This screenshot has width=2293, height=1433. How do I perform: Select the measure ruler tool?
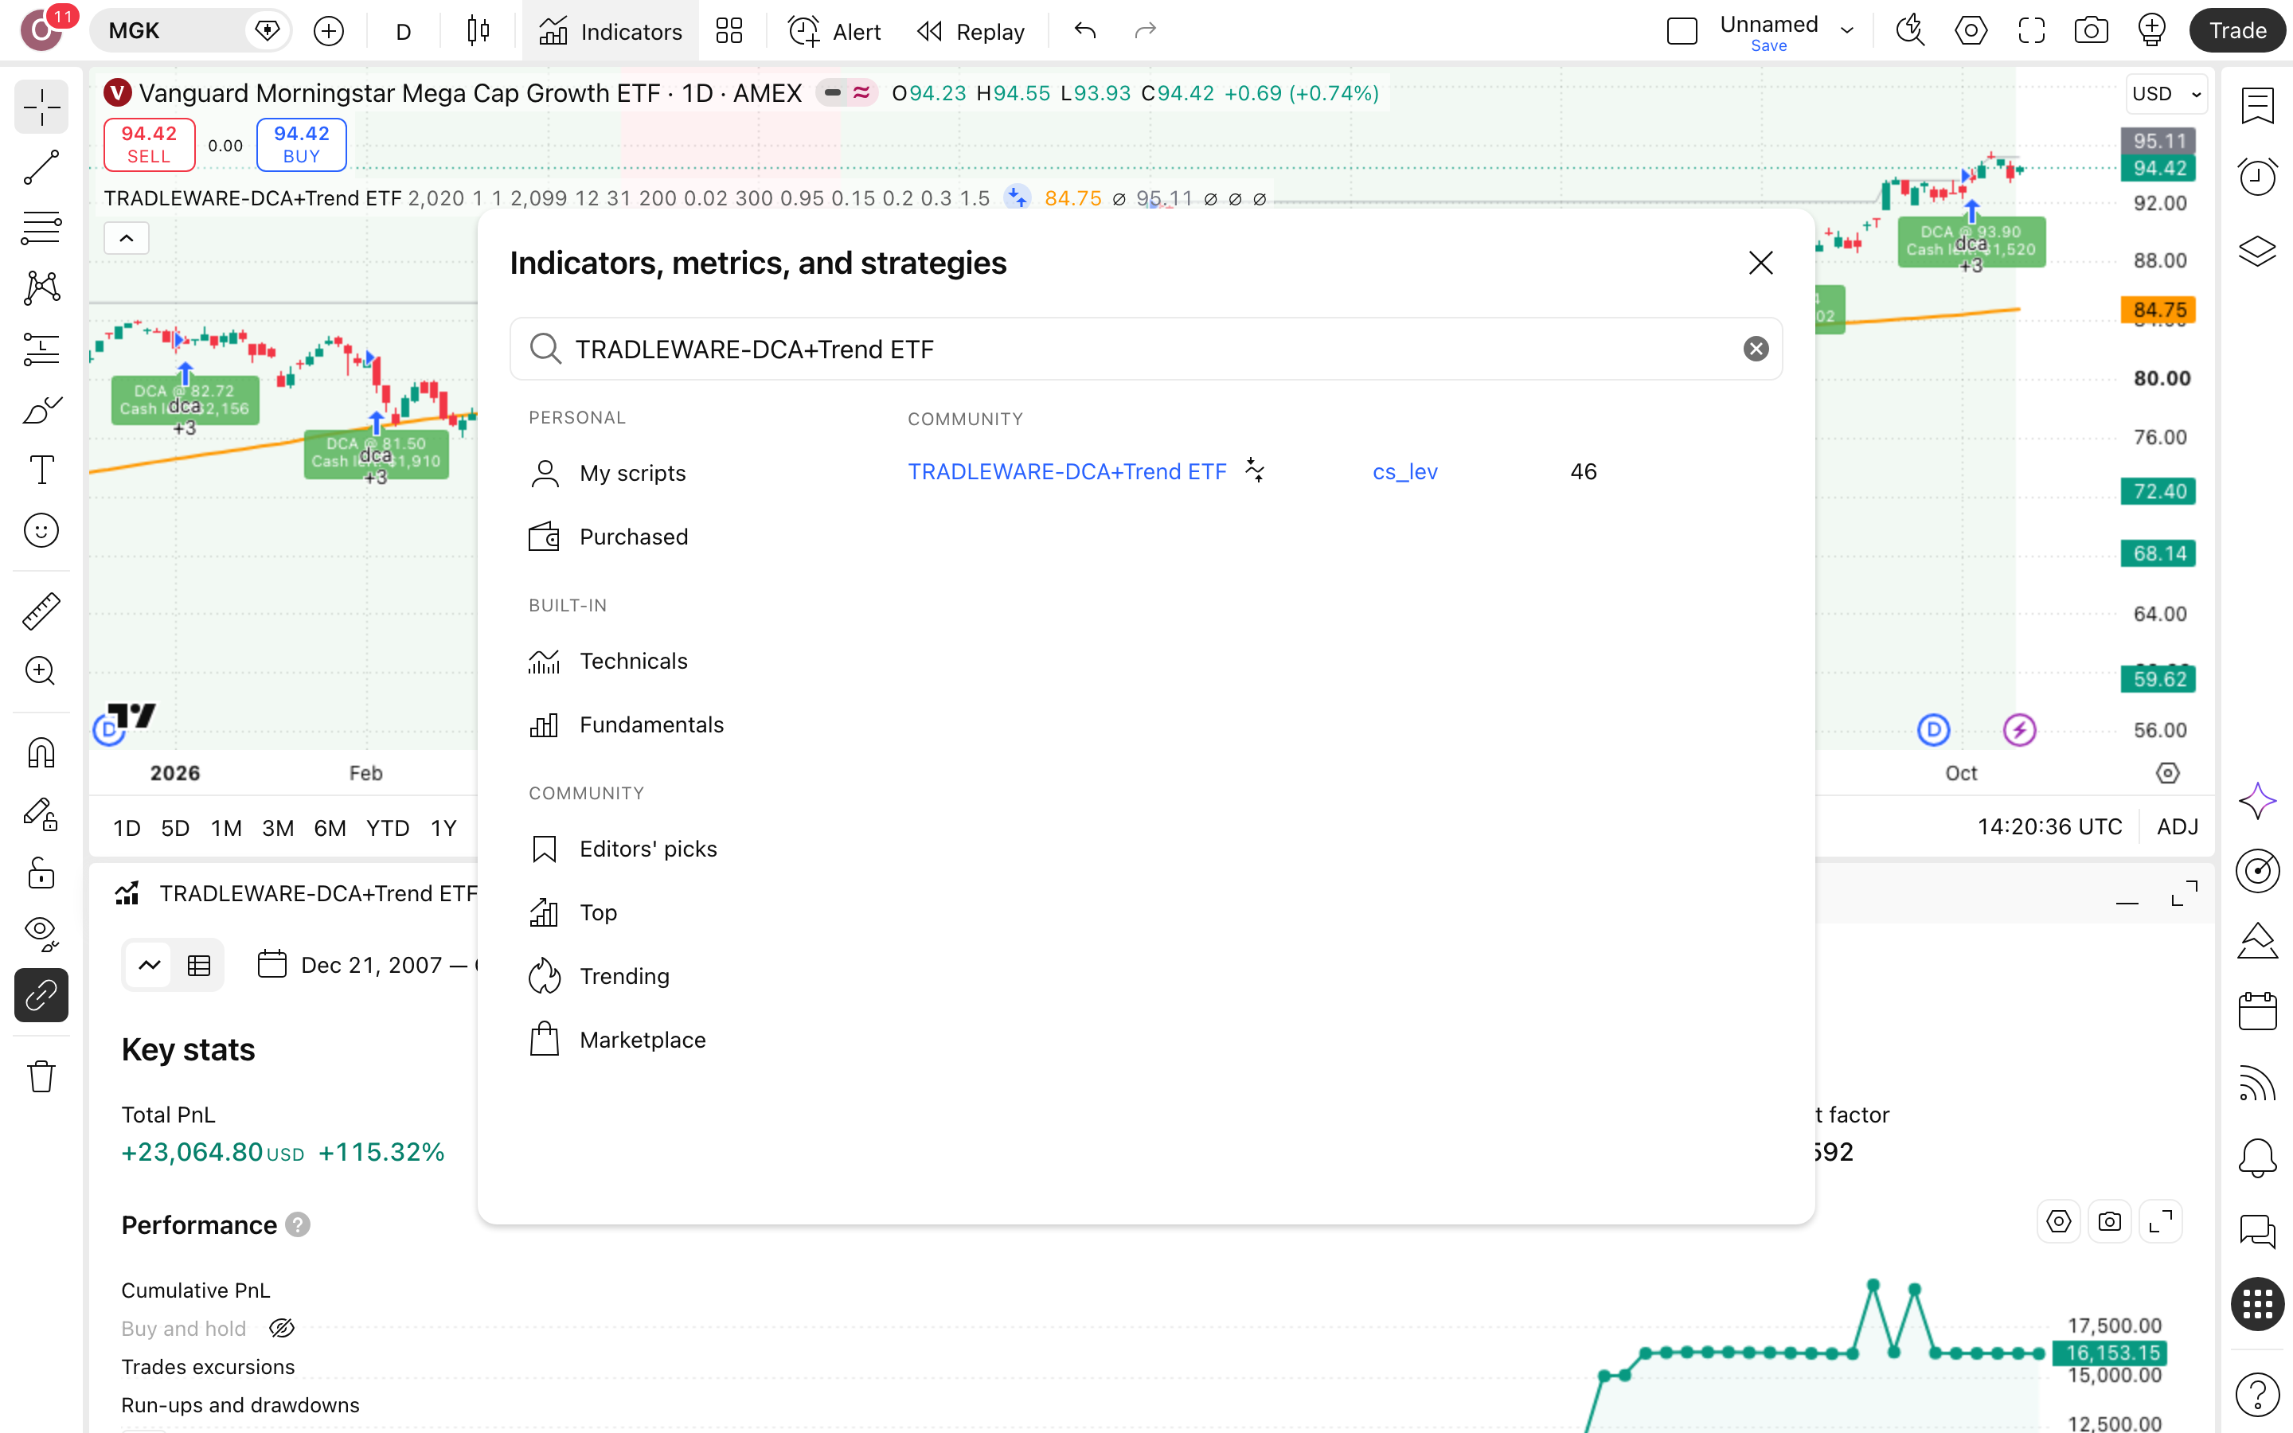coord(41,611)
